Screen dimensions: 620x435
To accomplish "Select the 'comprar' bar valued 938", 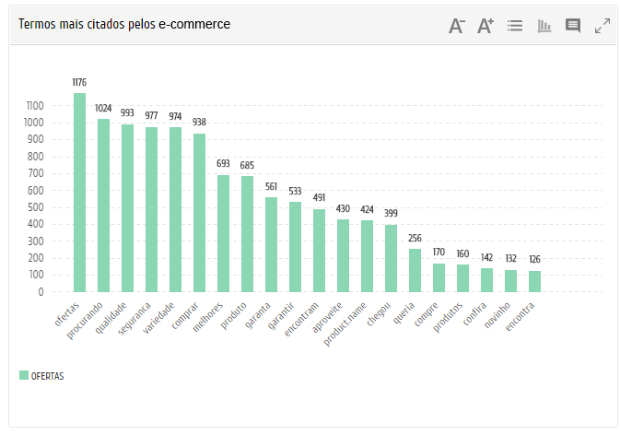I will click(199, 213).
